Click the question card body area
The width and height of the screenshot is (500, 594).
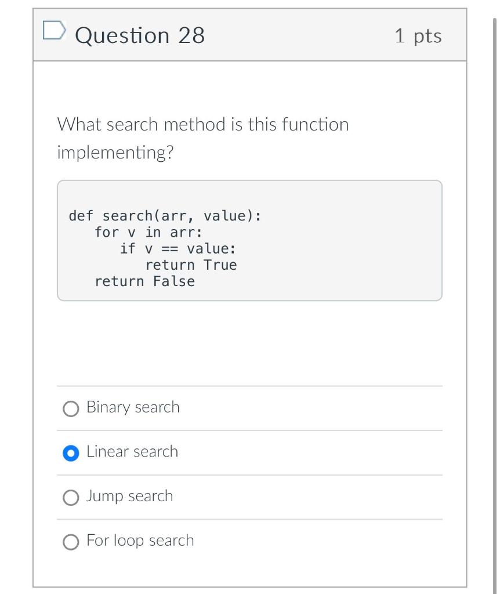249,342
